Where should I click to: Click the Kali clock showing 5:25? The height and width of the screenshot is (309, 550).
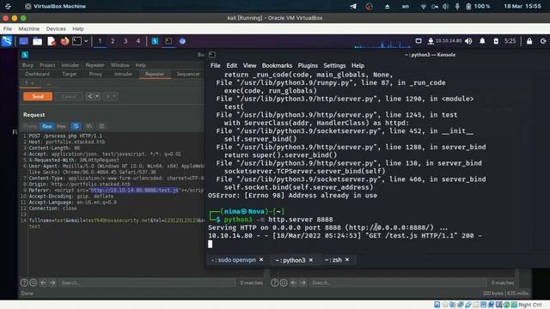pos(510,41)
